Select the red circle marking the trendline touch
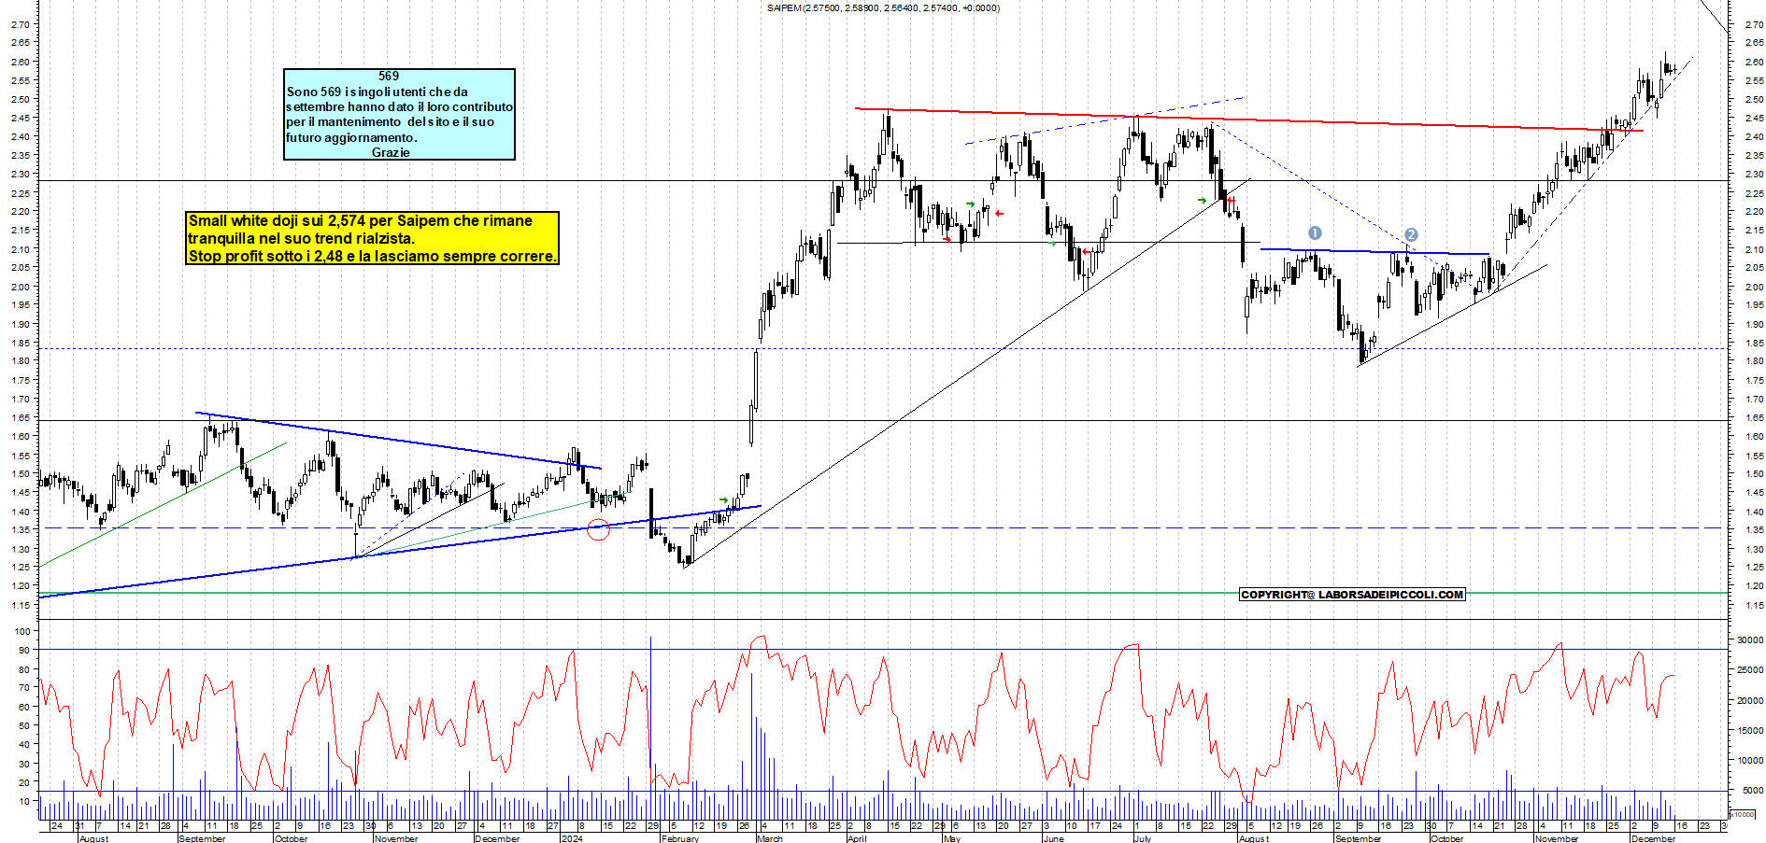The image size is (1766, 843). click(598, 529)
